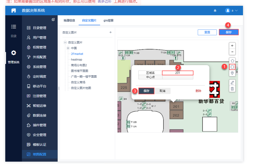Select 2Fmarket in the tree
This screenshot has height=164, width=262.
pyautogui.click(x=77, y=54)
